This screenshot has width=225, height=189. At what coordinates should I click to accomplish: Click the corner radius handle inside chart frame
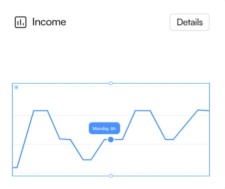pos(16,87)
